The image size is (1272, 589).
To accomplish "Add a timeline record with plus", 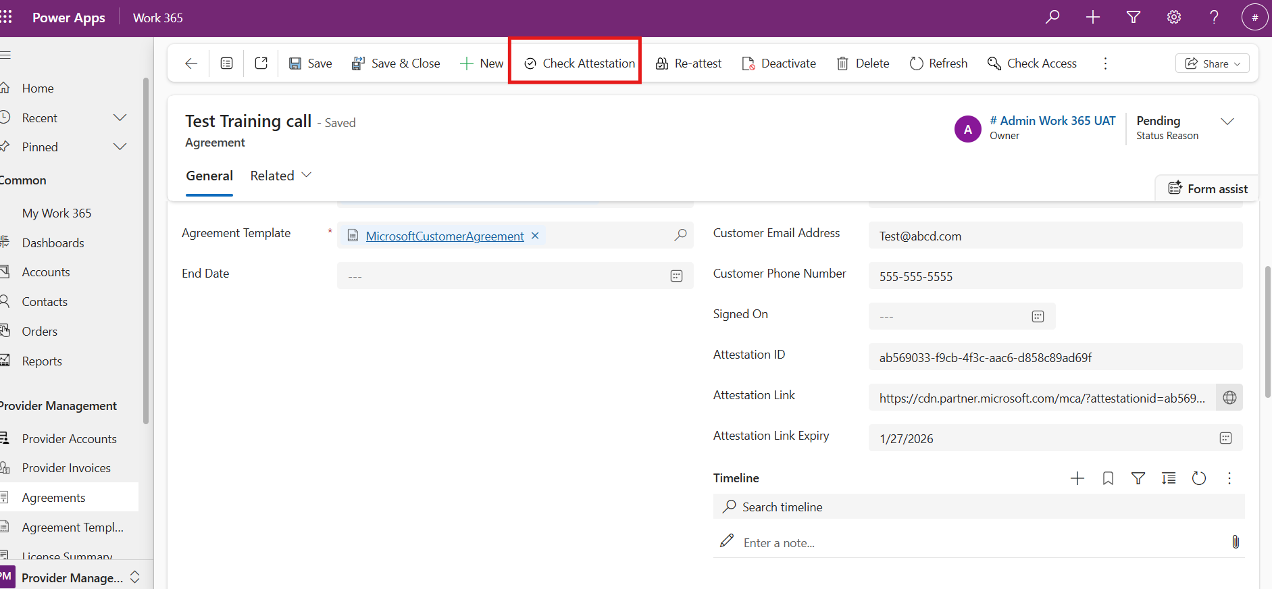I will (1077, 478).
